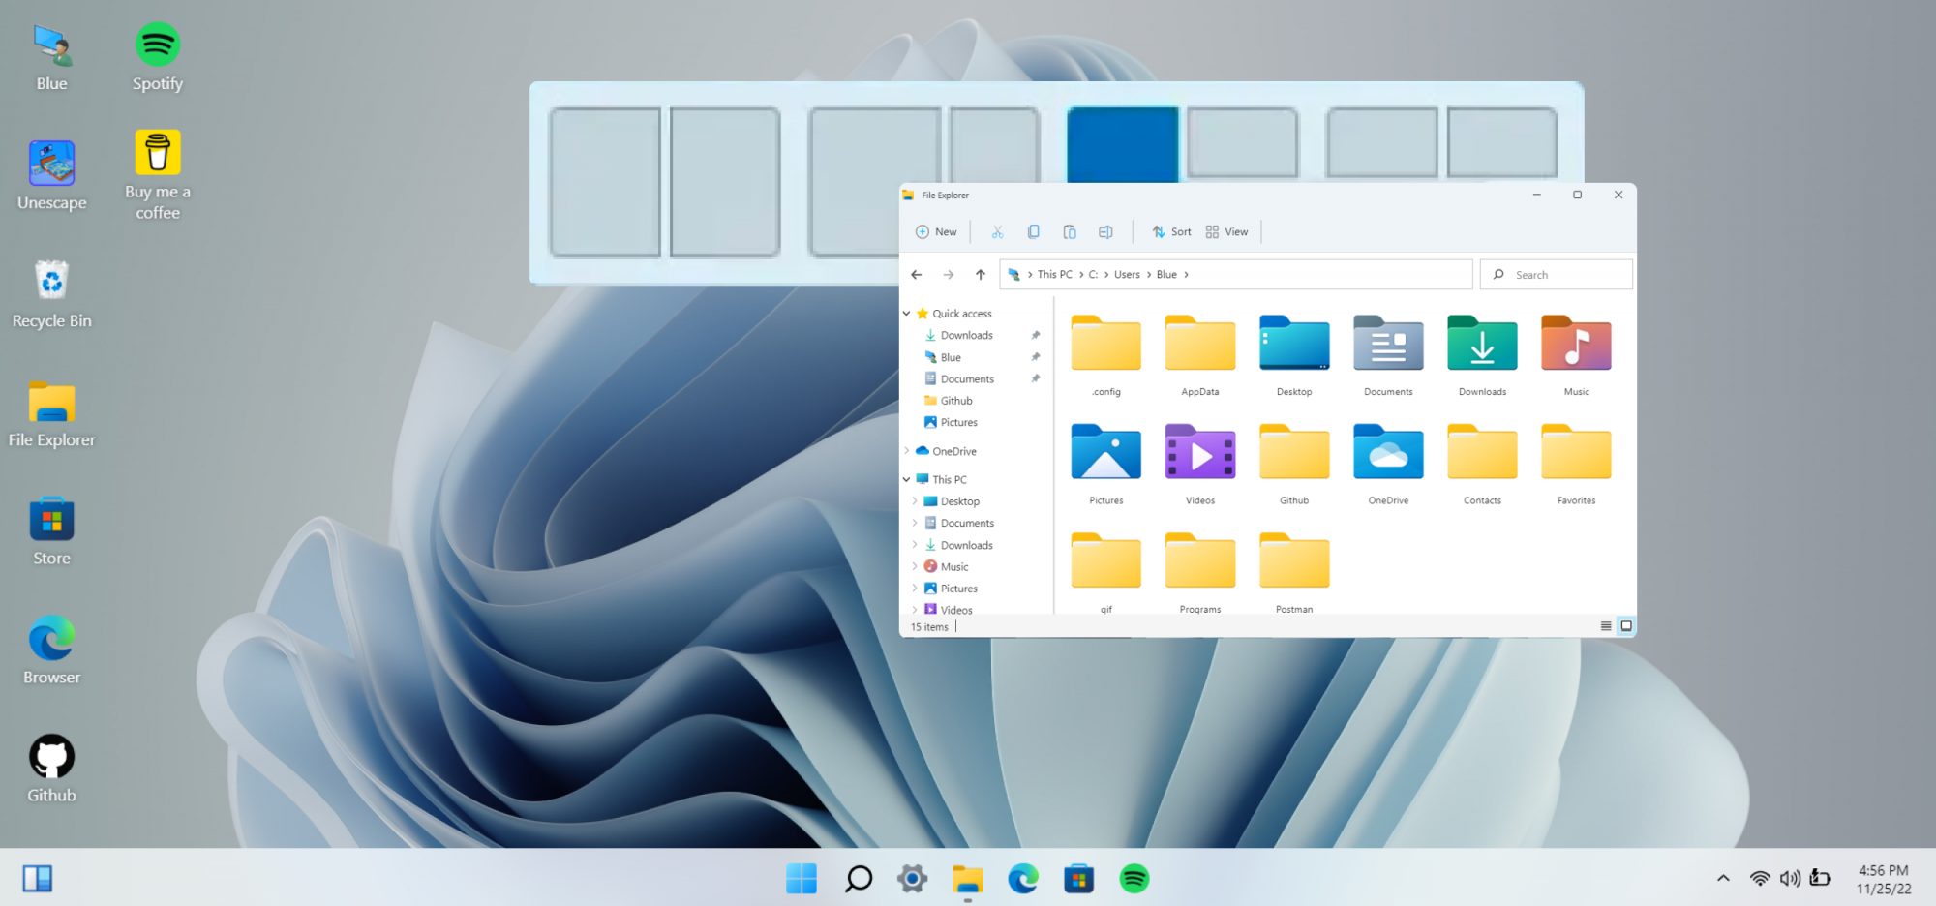Open Settings gear on the taskbar
Viewport: 1936px width, 906px height.
(x=912, y=879)
